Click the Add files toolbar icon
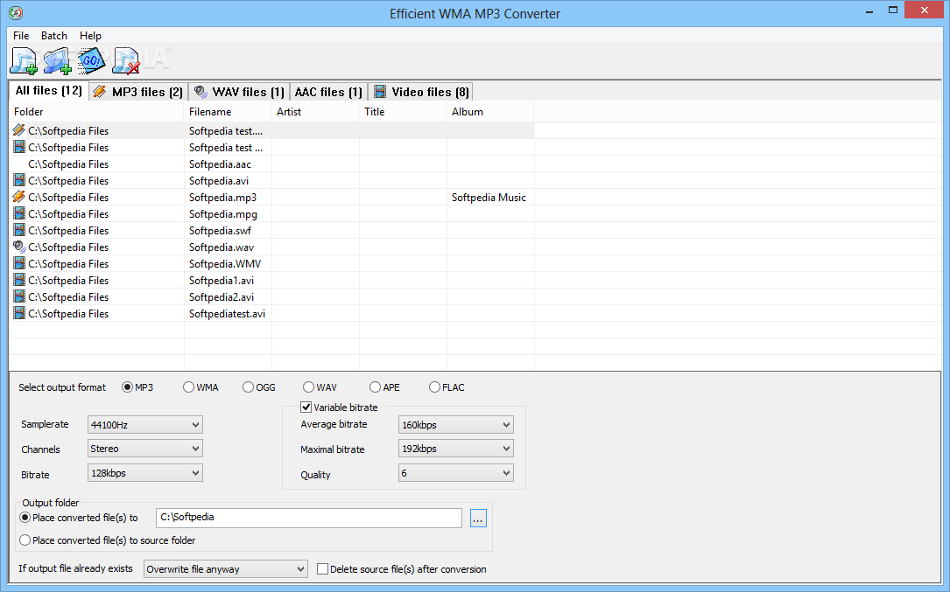The width and height of the screenshot is (950, 592). click(x=24, y=60)
